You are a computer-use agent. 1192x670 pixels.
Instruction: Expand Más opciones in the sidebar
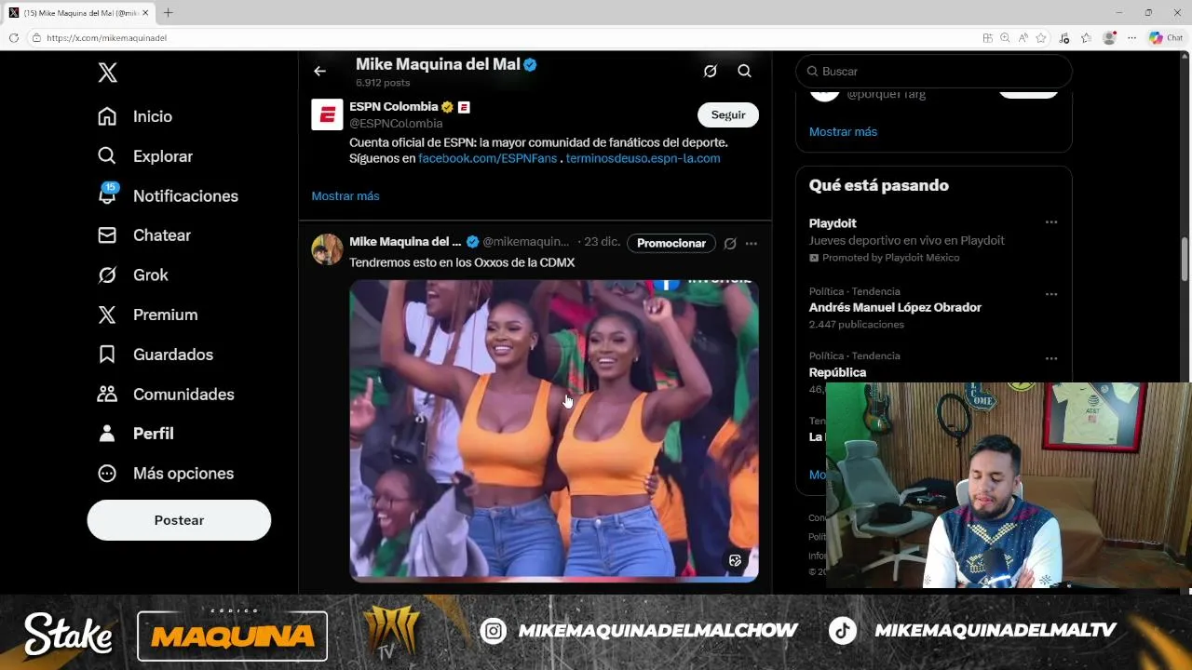(x=166, y=474)
